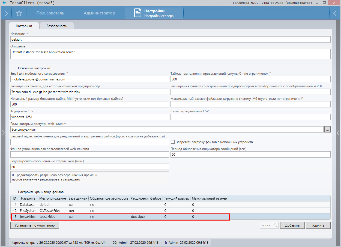Click the Кодировка CSV input field
341x247 pixels.
click(90, 117)
